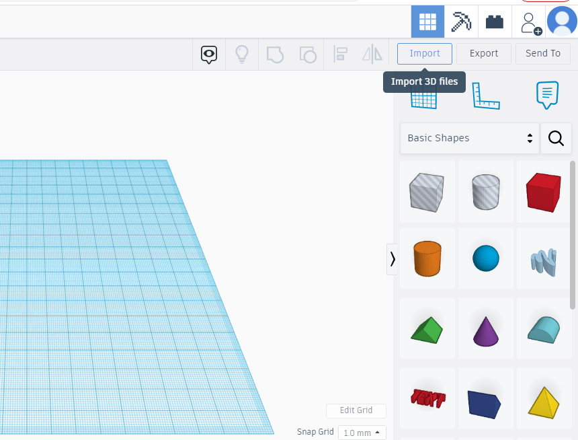
Task: Click the Export button
Action: click(483, 53)
